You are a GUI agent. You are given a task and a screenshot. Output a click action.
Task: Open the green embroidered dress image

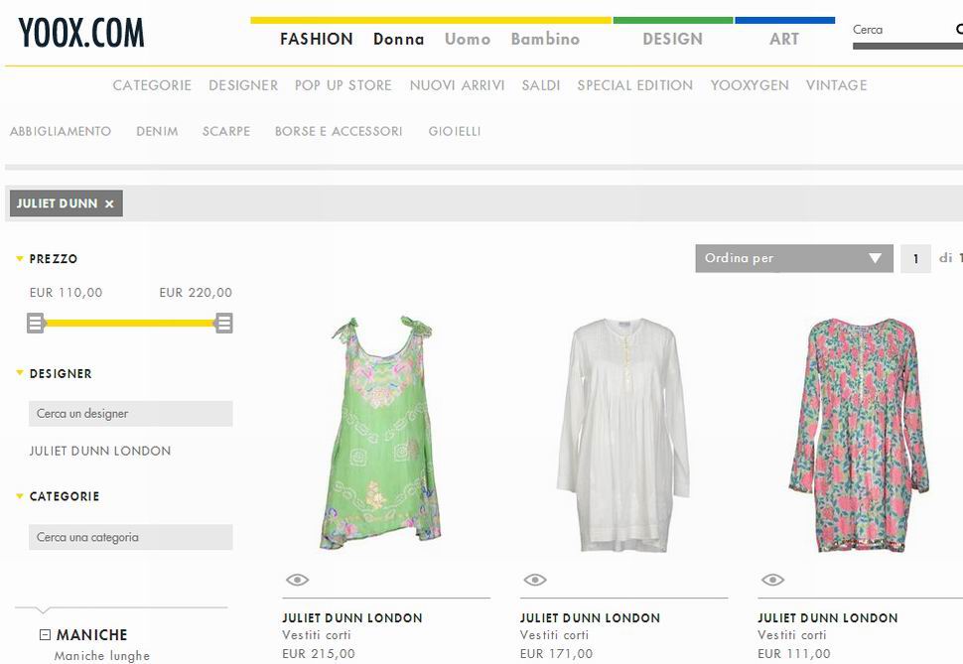[381, 433]
